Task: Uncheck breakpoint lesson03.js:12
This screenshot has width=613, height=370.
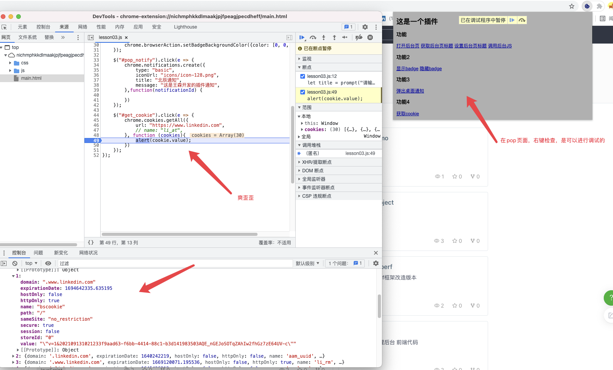Action: click(x=303, y=76)
